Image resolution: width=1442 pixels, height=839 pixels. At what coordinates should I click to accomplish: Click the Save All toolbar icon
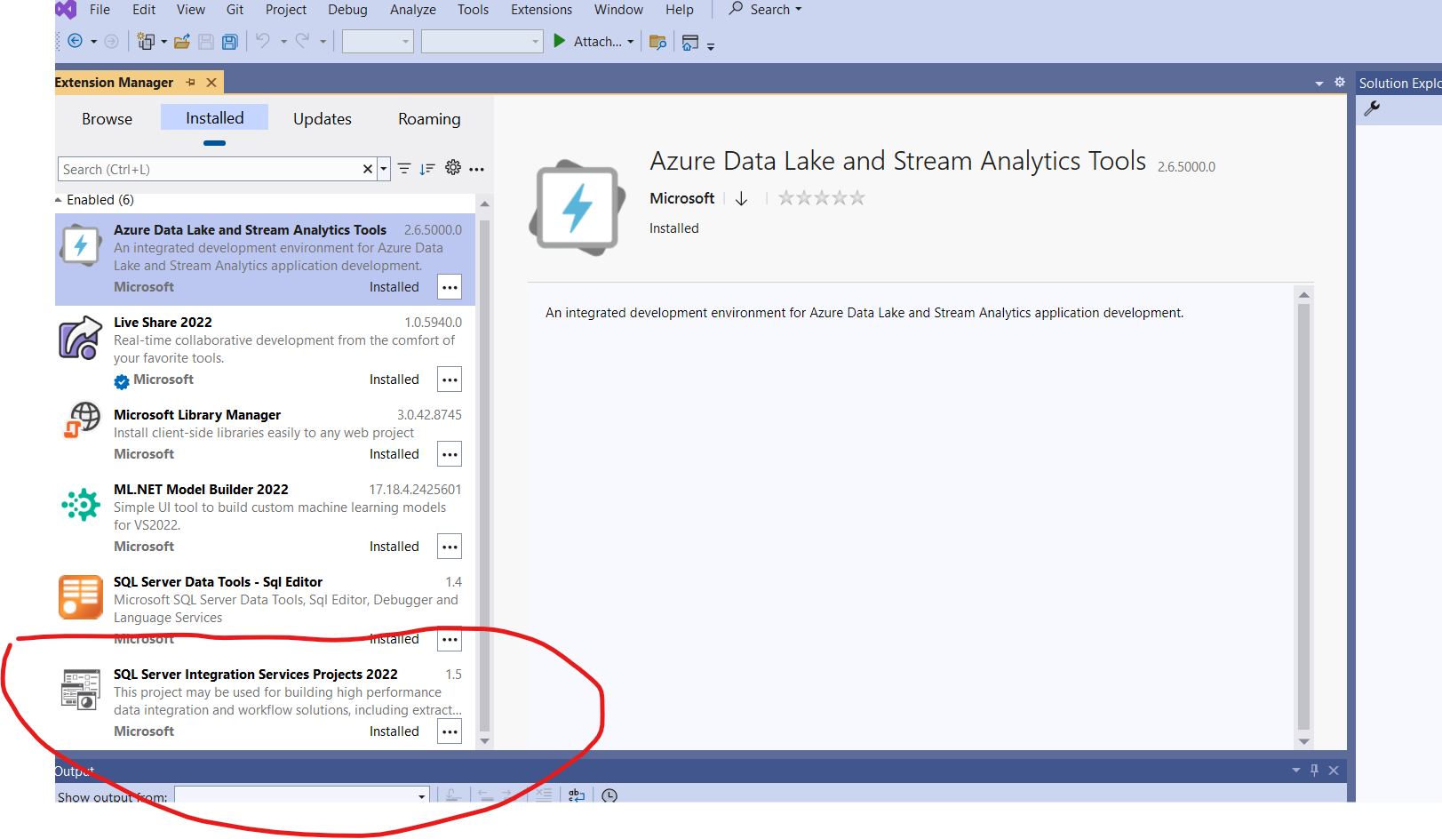point(230,41)
